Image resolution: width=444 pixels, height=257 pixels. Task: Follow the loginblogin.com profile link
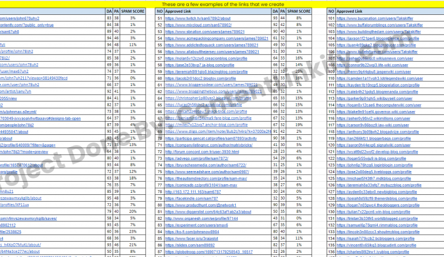374,165
